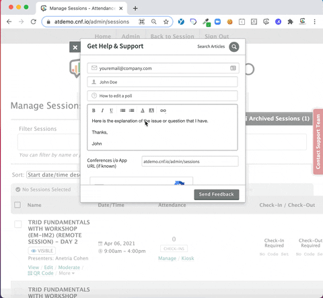Apply underline formatting in the editor

(111, 111)
